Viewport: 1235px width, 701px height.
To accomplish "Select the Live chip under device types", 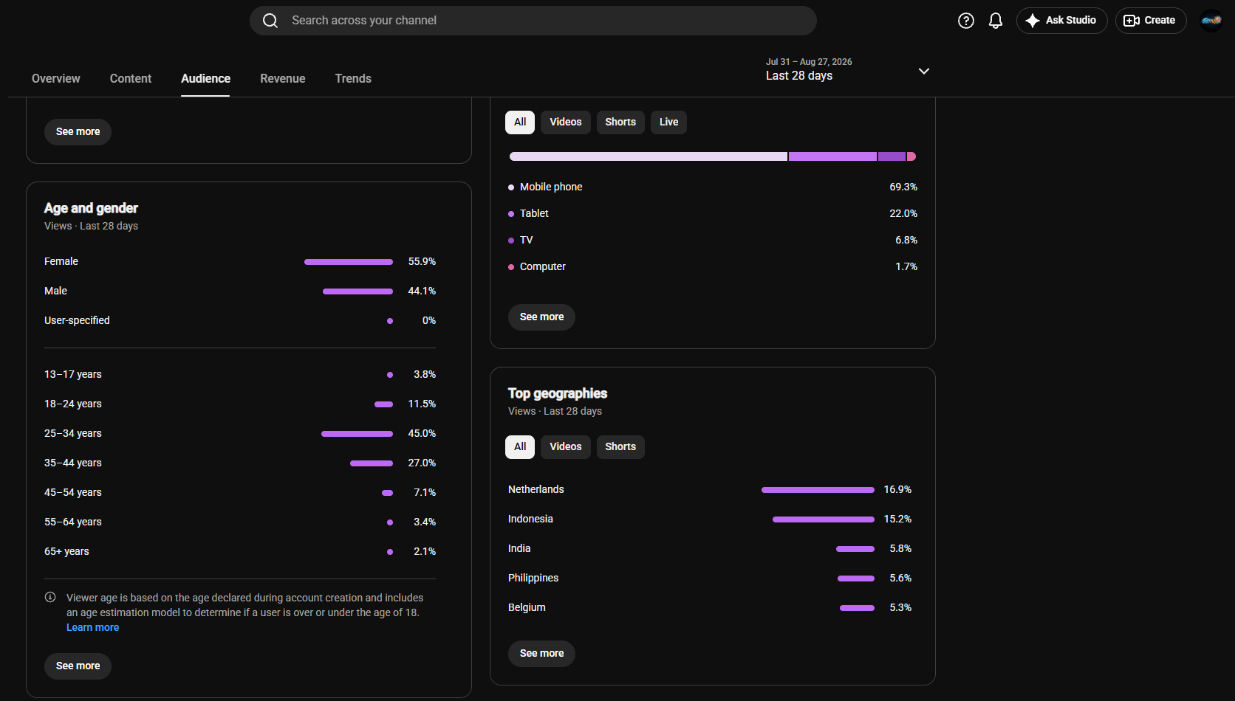I will coord(668,122).
